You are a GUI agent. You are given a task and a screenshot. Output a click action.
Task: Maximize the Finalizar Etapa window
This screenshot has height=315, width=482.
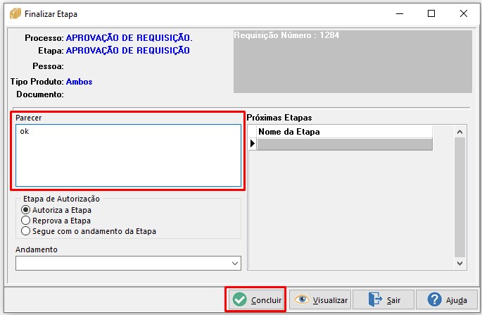click(431, 13)
